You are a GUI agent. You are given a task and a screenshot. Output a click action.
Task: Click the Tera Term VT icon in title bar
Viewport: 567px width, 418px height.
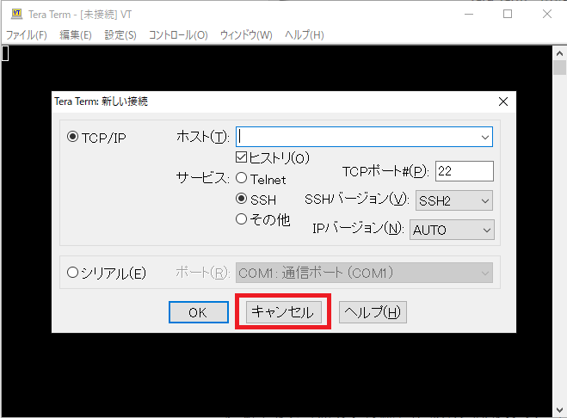point(16,14)
